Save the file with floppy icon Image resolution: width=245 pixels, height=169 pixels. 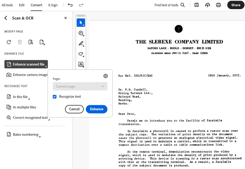tap(197, 5)
